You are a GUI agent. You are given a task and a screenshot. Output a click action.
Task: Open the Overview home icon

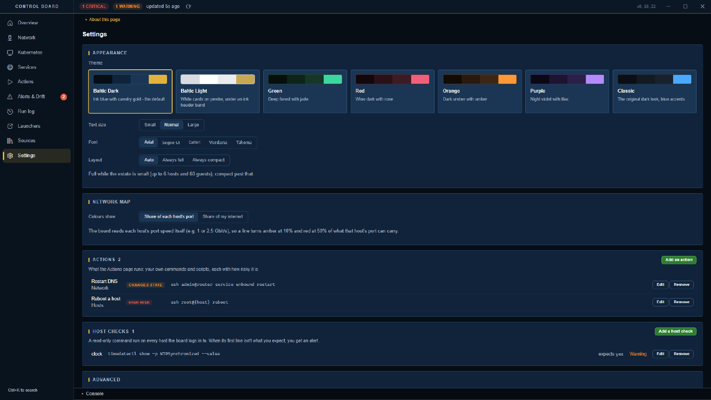tap(10, 23)
